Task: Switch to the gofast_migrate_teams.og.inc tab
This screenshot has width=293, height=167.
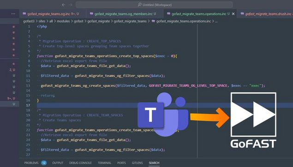Action: coord(53,14)
